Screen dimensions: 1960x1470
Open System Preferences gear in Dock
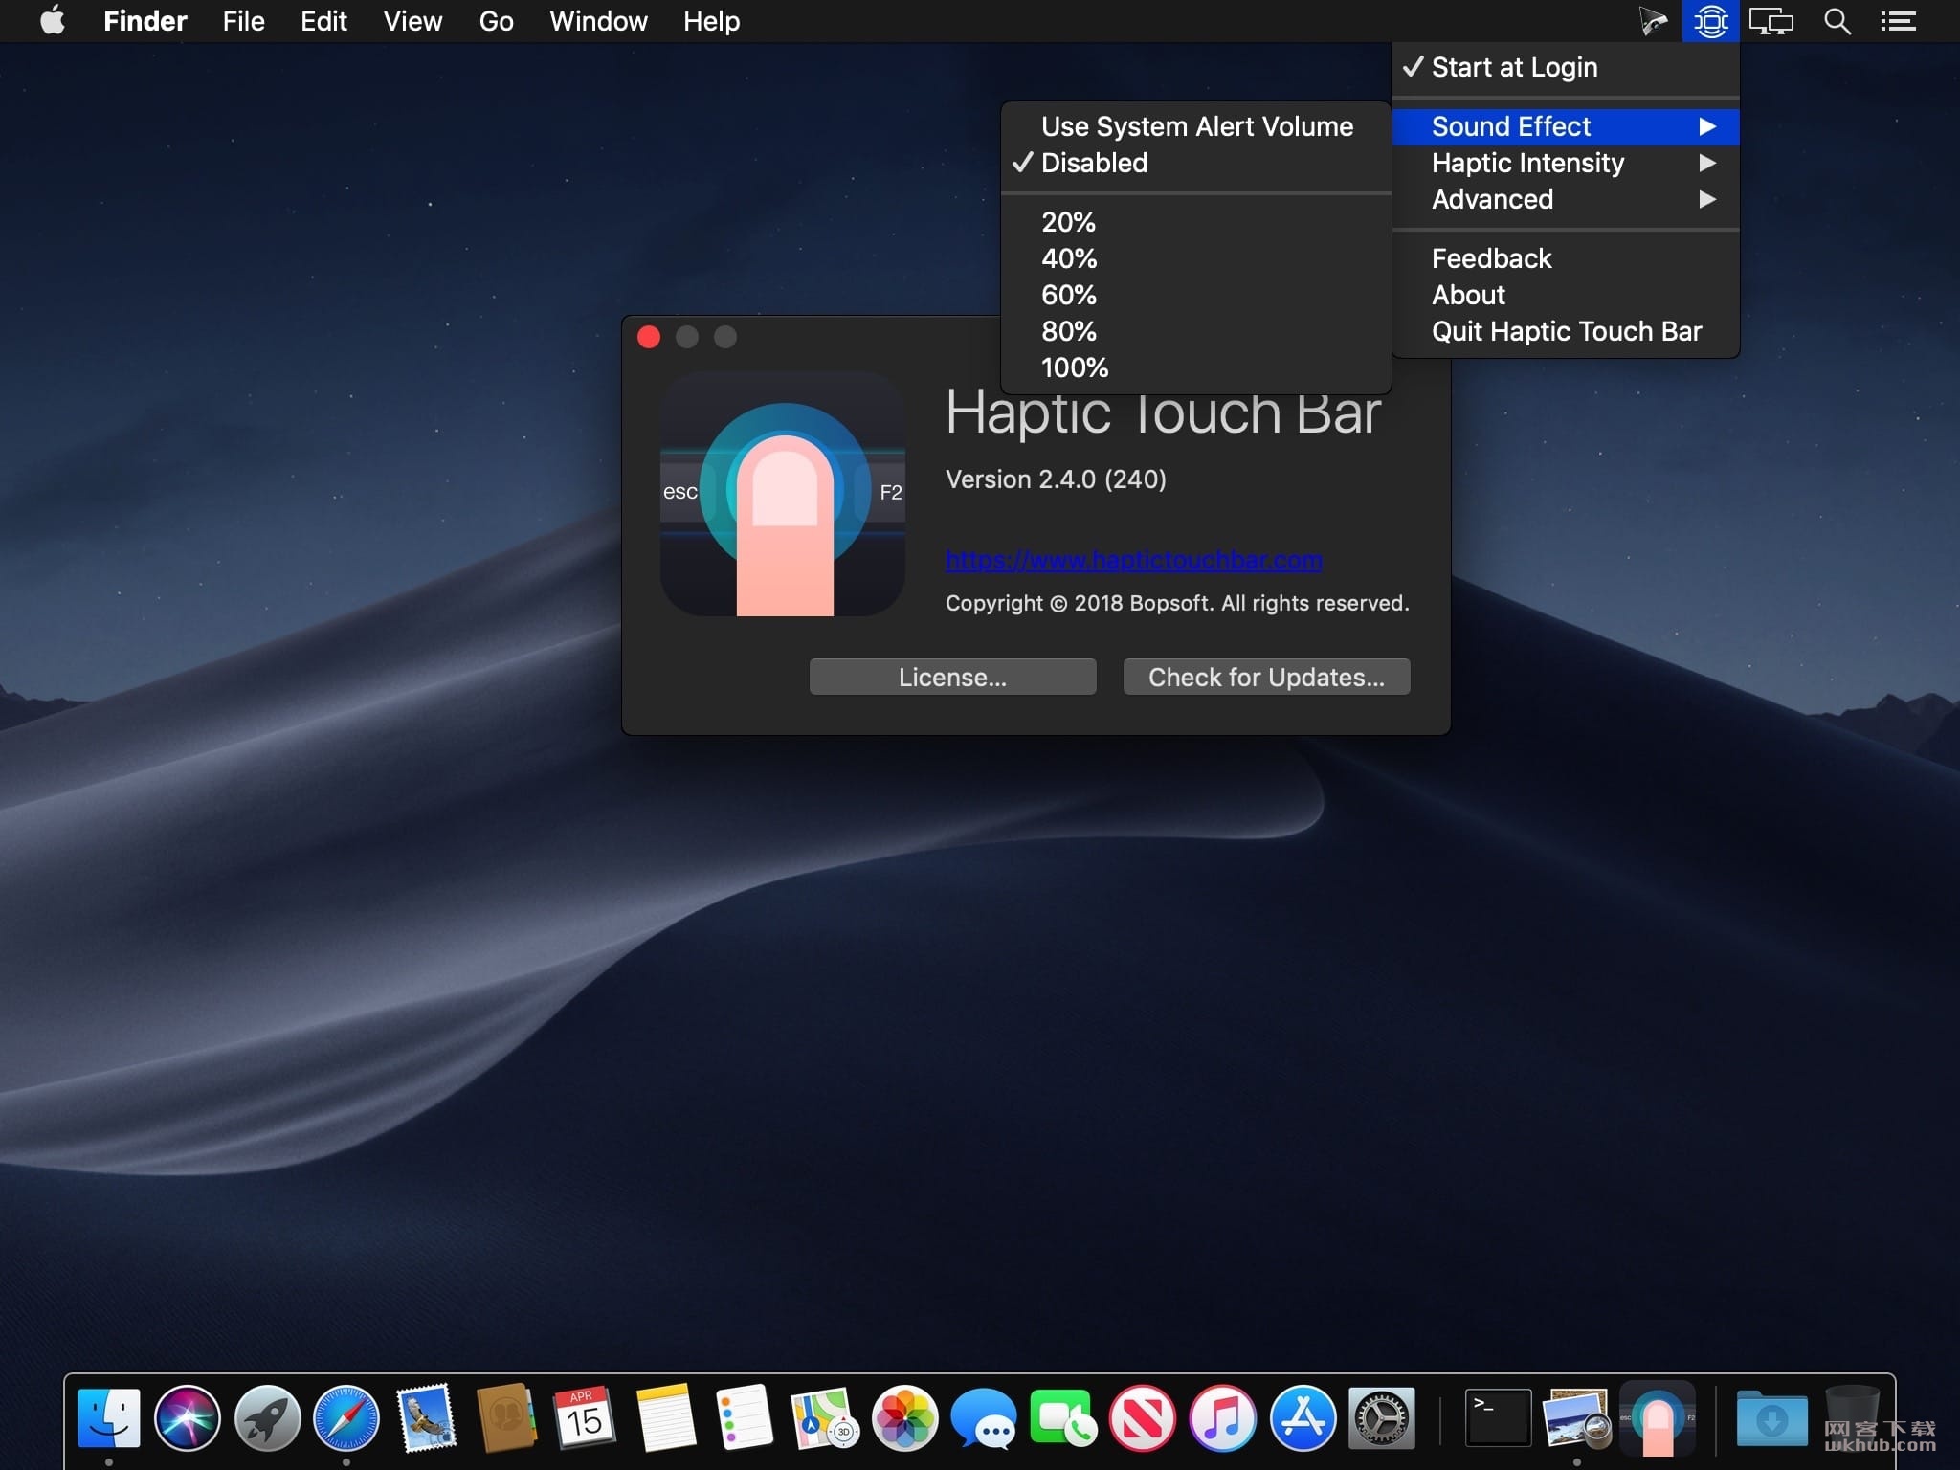[x=1382, y=1417]
